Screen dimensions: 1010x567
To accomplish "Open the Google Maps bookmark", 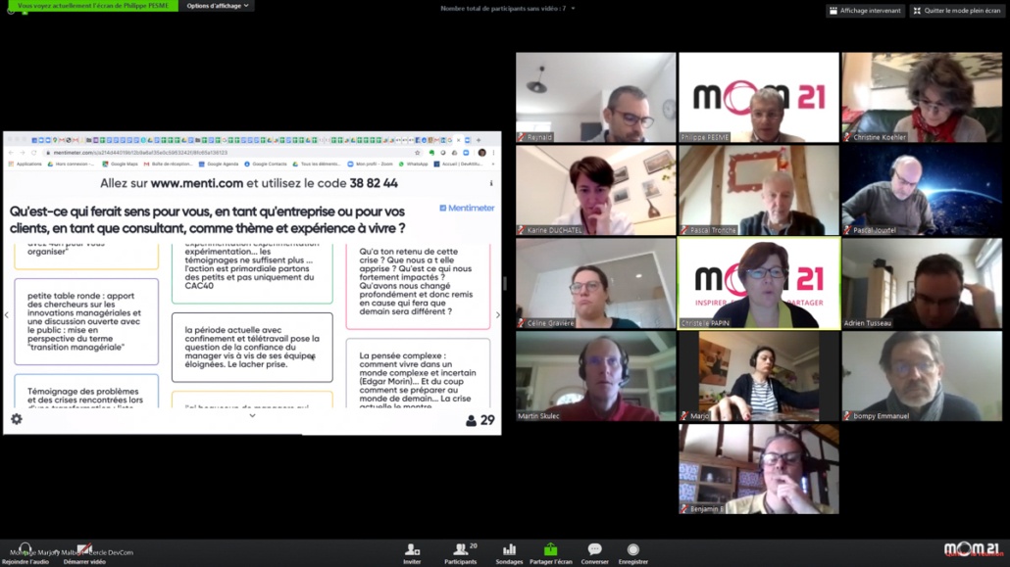I will tap(120, 165).
